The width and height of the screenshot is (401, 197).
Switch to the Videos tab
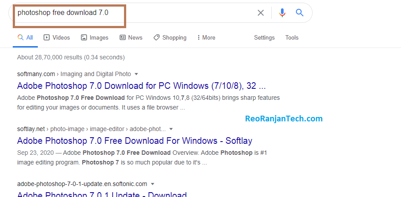57,38
